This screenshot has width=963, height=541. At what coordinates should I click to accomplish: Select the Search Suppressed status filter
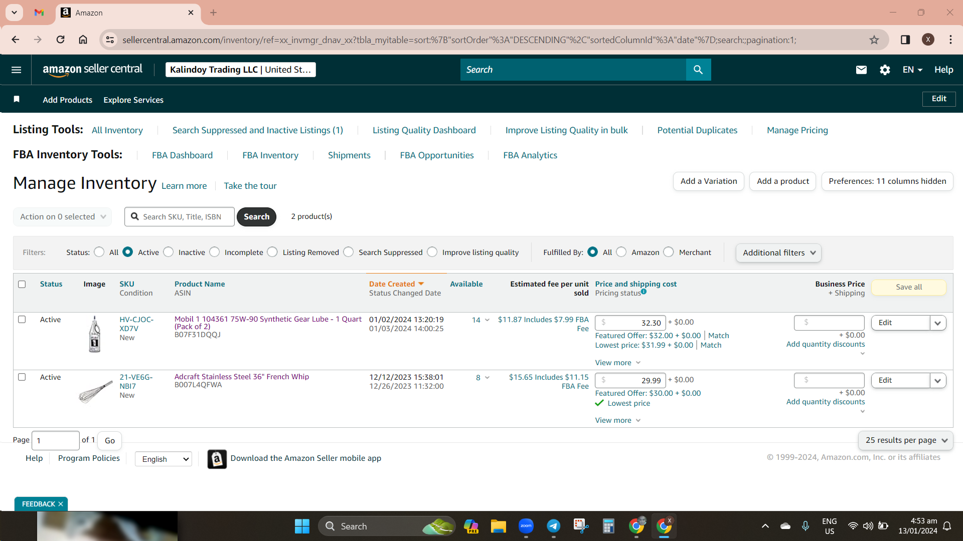[349, 252]
